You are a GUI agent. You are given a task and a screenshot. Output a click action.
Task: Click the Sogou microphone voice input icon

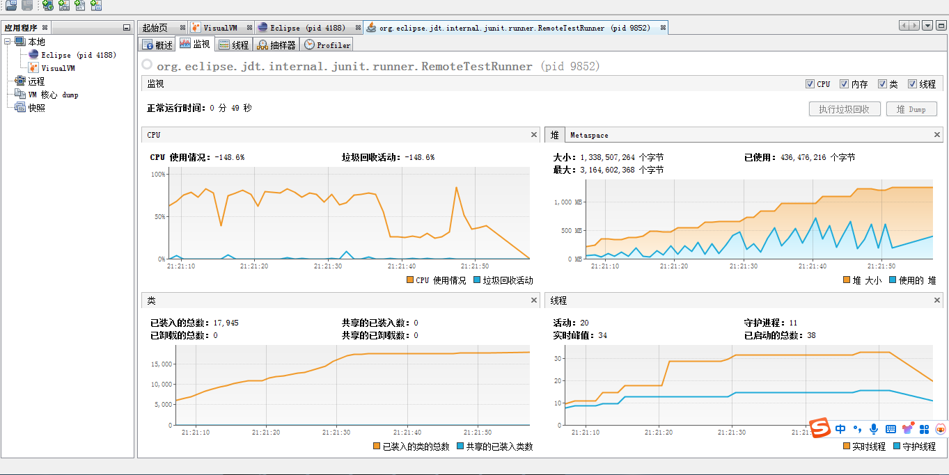tap(873, 429)
